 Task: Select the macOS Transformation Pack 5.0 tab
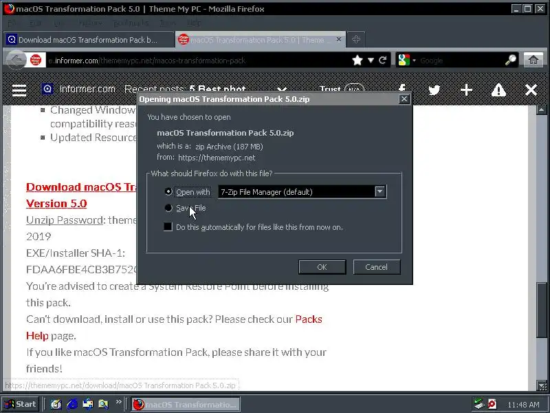tap(261, 40)
